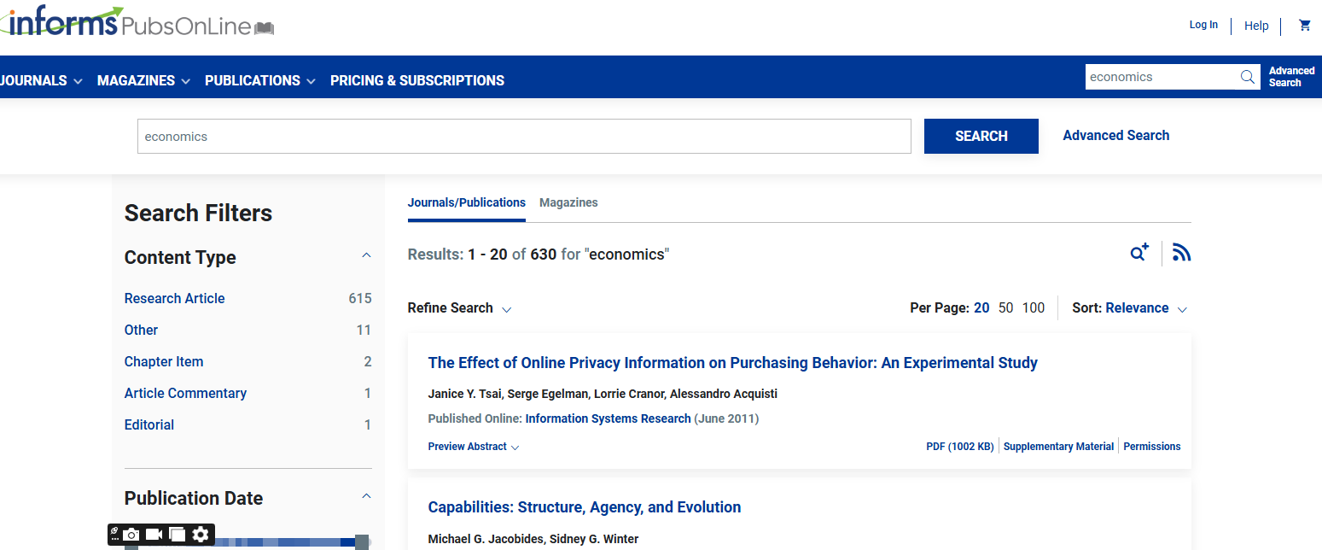
Task: Click the save search icon
Action: click(1139, 253)
